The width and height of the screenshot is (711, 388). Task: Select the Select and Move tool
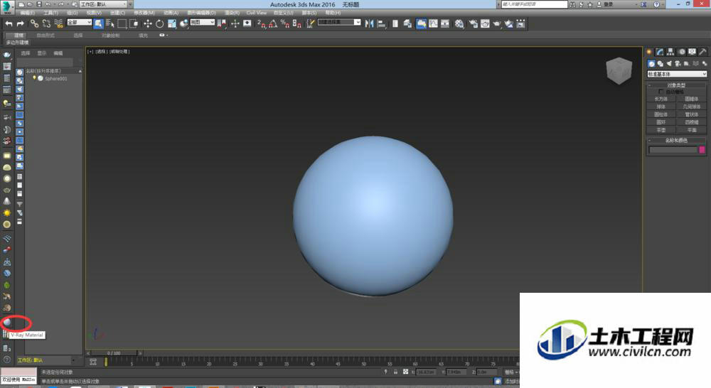click(x=148, y=23)
